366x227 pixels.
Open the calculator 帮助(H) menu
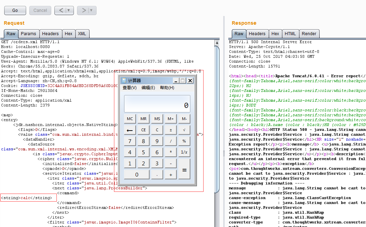click(x=167, y=88)
